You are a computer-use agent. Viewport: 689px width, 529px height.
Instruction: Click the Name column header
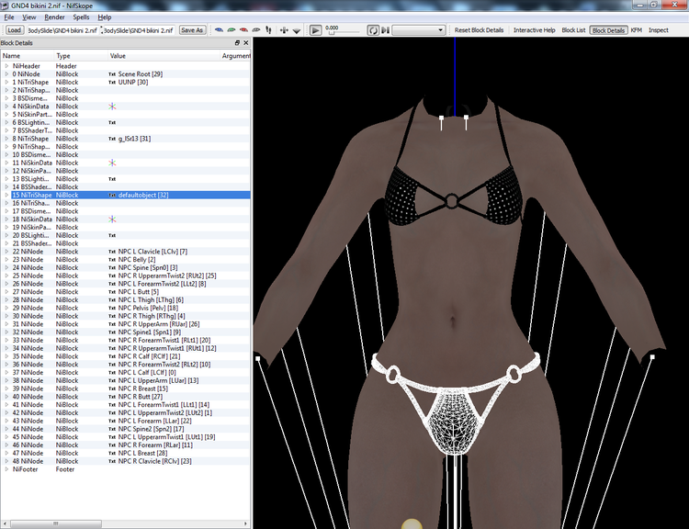tap(28, 56)
